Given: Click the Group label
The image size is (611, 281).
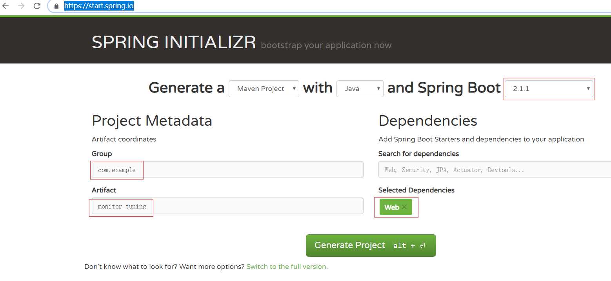Looking at the screenshot, I should coord(102,154).
